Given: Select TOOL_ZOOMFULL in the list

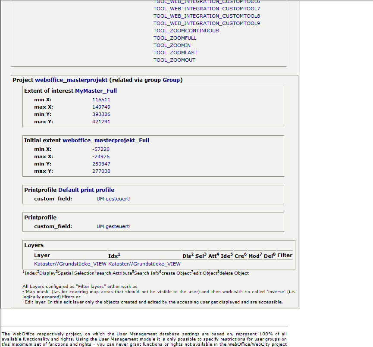Looking at the screenshot, I should (175, 38).
